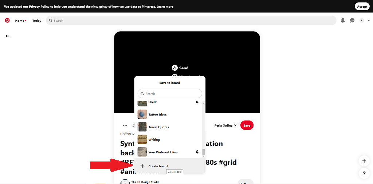Image resolution: width=373 pixels, height=184 pixels.
Task: Choose the Travel Quotes board
Action: 158,127
